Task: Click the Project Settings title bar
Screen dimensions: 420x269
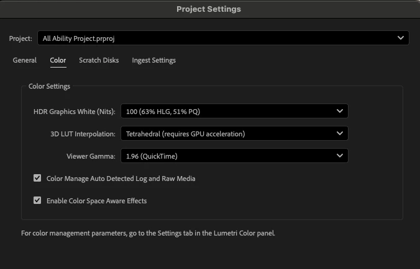Action: [x=209, y=9]
